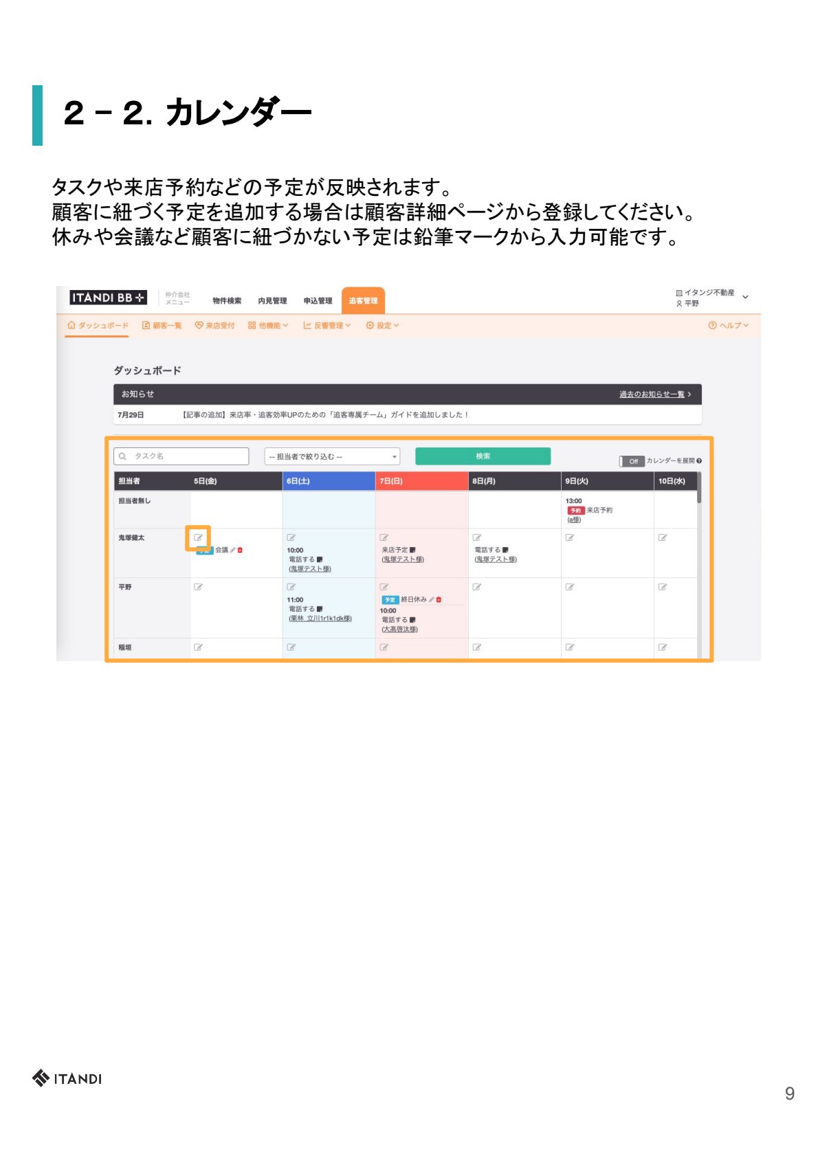Open the help tooltip next to カレンダーを展開
This screenshot has height=1156, width=818.
click(x=699, y=461)
